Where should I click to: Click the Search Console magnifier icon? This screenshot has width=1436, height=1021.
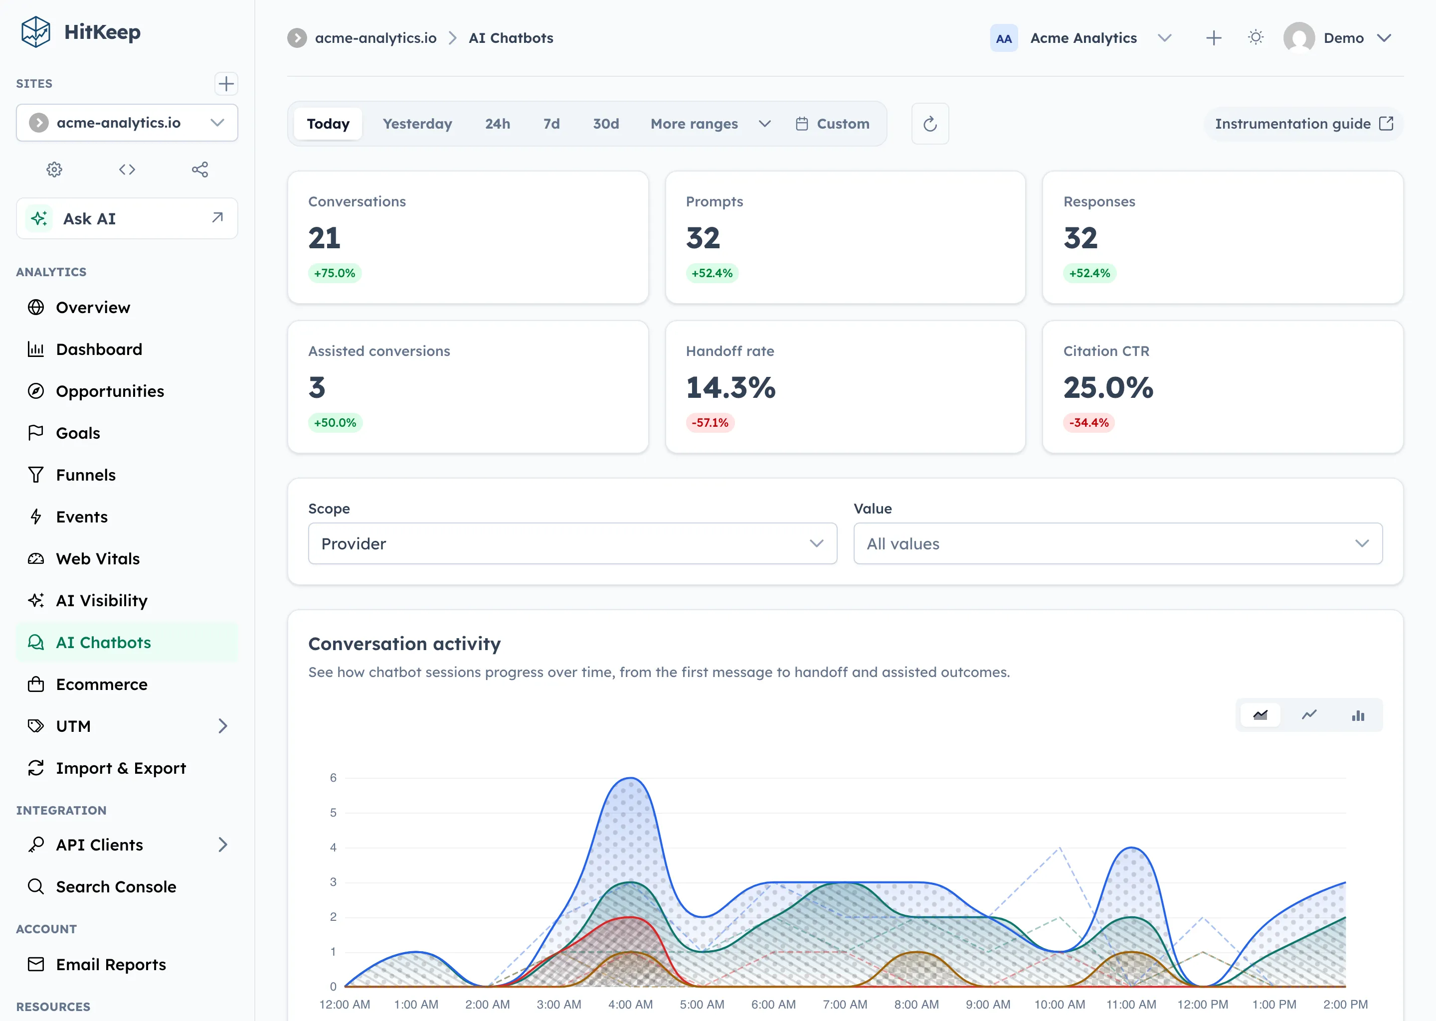tap(36, 886)
